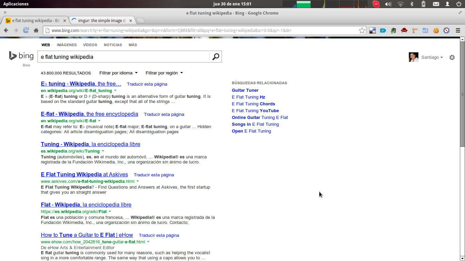Expand arrow next to en.wikipedia.org/wiki/E-flat_tuning

tap(115, 90)
